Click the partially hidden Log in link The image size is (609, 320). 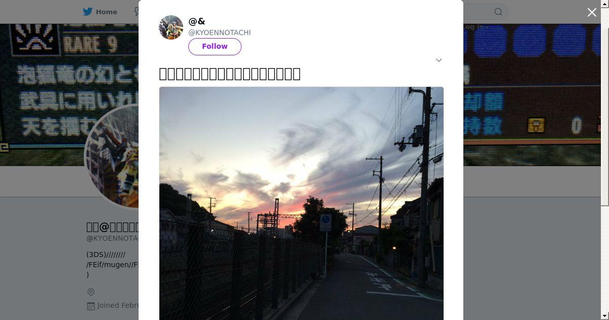(476, 27)
